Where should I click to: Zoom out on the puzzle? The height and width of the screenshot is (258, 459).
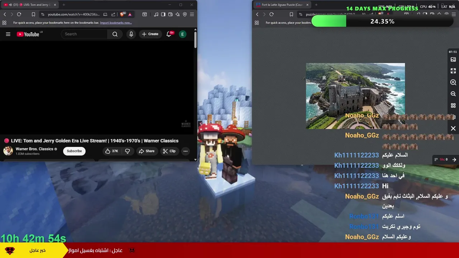(453, 94)
